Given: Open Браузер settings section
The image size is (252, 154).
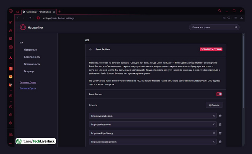Looking at the screenshot, I should pyautogui.click(x=29, y=71).
